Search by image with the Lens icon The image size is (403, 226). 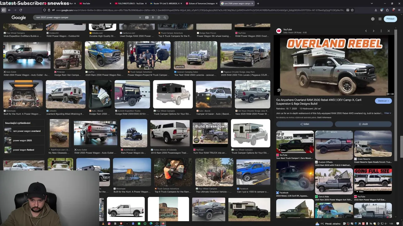159,18
